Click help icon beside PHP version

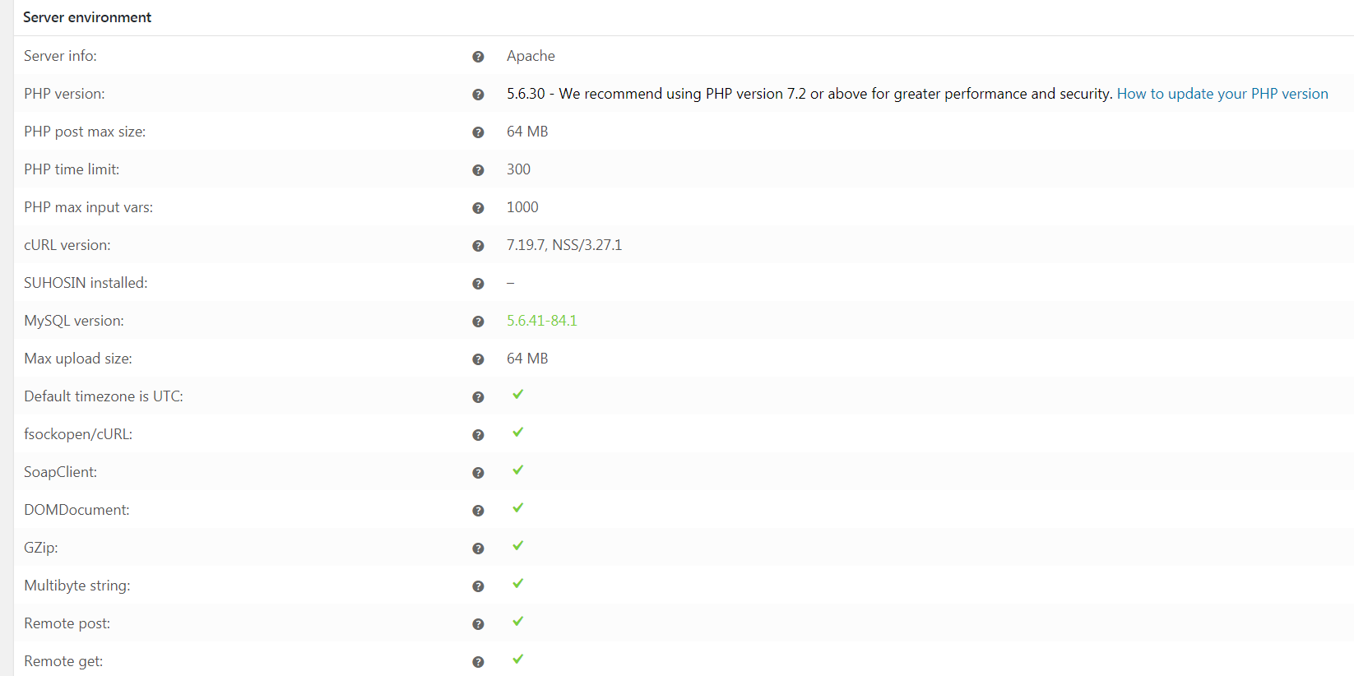pos(478,95)
